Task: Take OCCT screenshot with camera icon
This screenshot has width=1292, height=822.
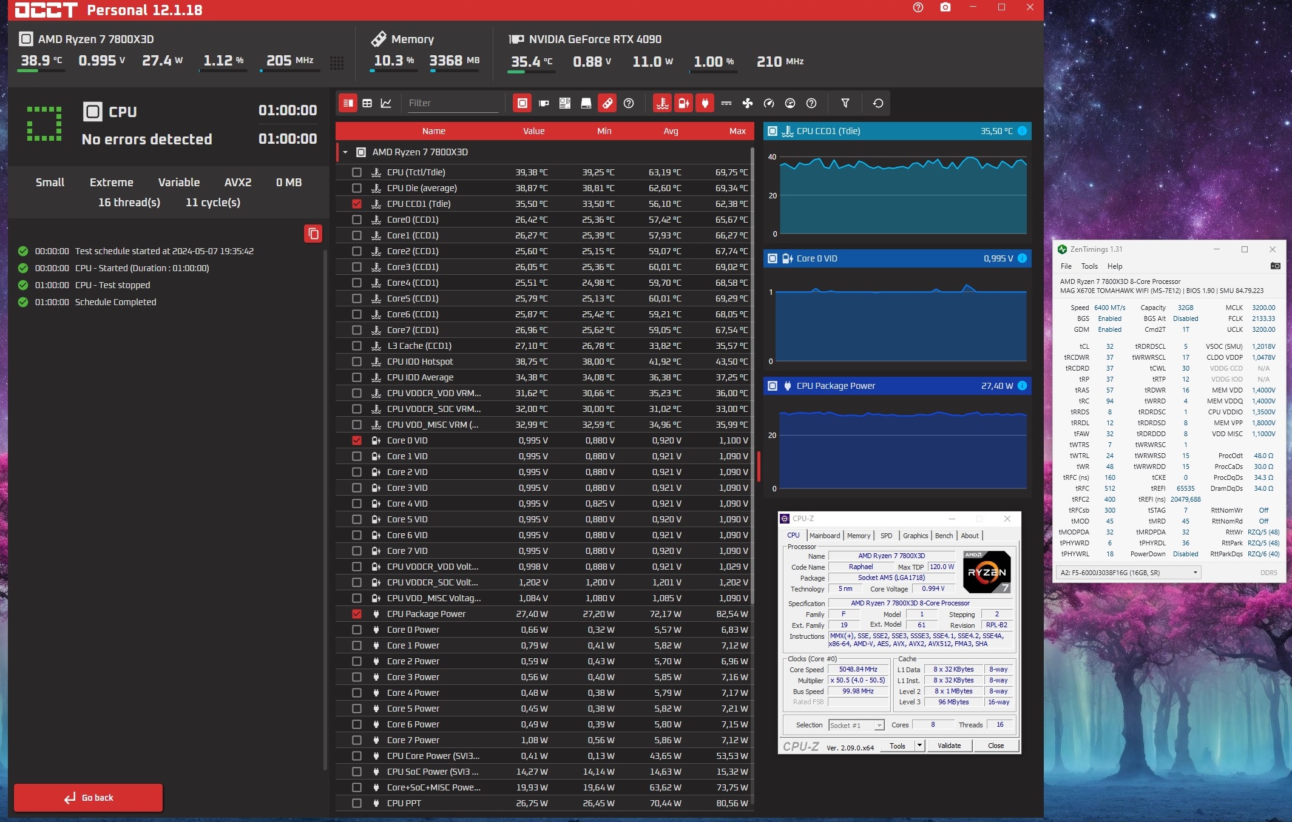Action: pos(945,7)
